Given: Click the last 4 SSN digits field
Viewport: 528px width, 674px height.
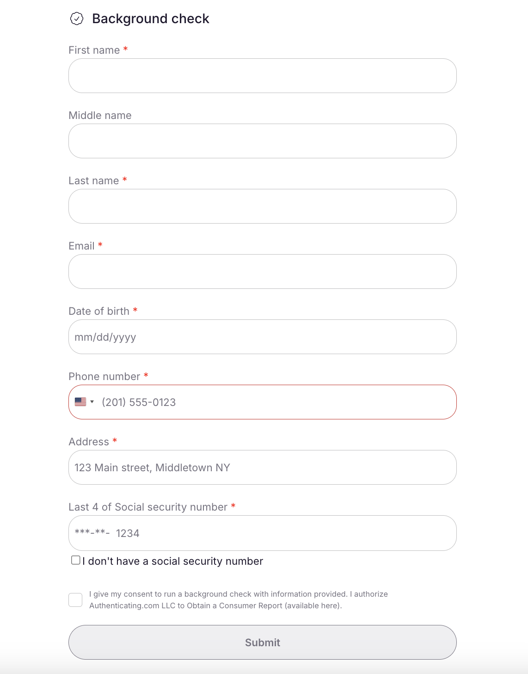Looking at the screenshot, I should pyautogui.click(x=277, y=533).
